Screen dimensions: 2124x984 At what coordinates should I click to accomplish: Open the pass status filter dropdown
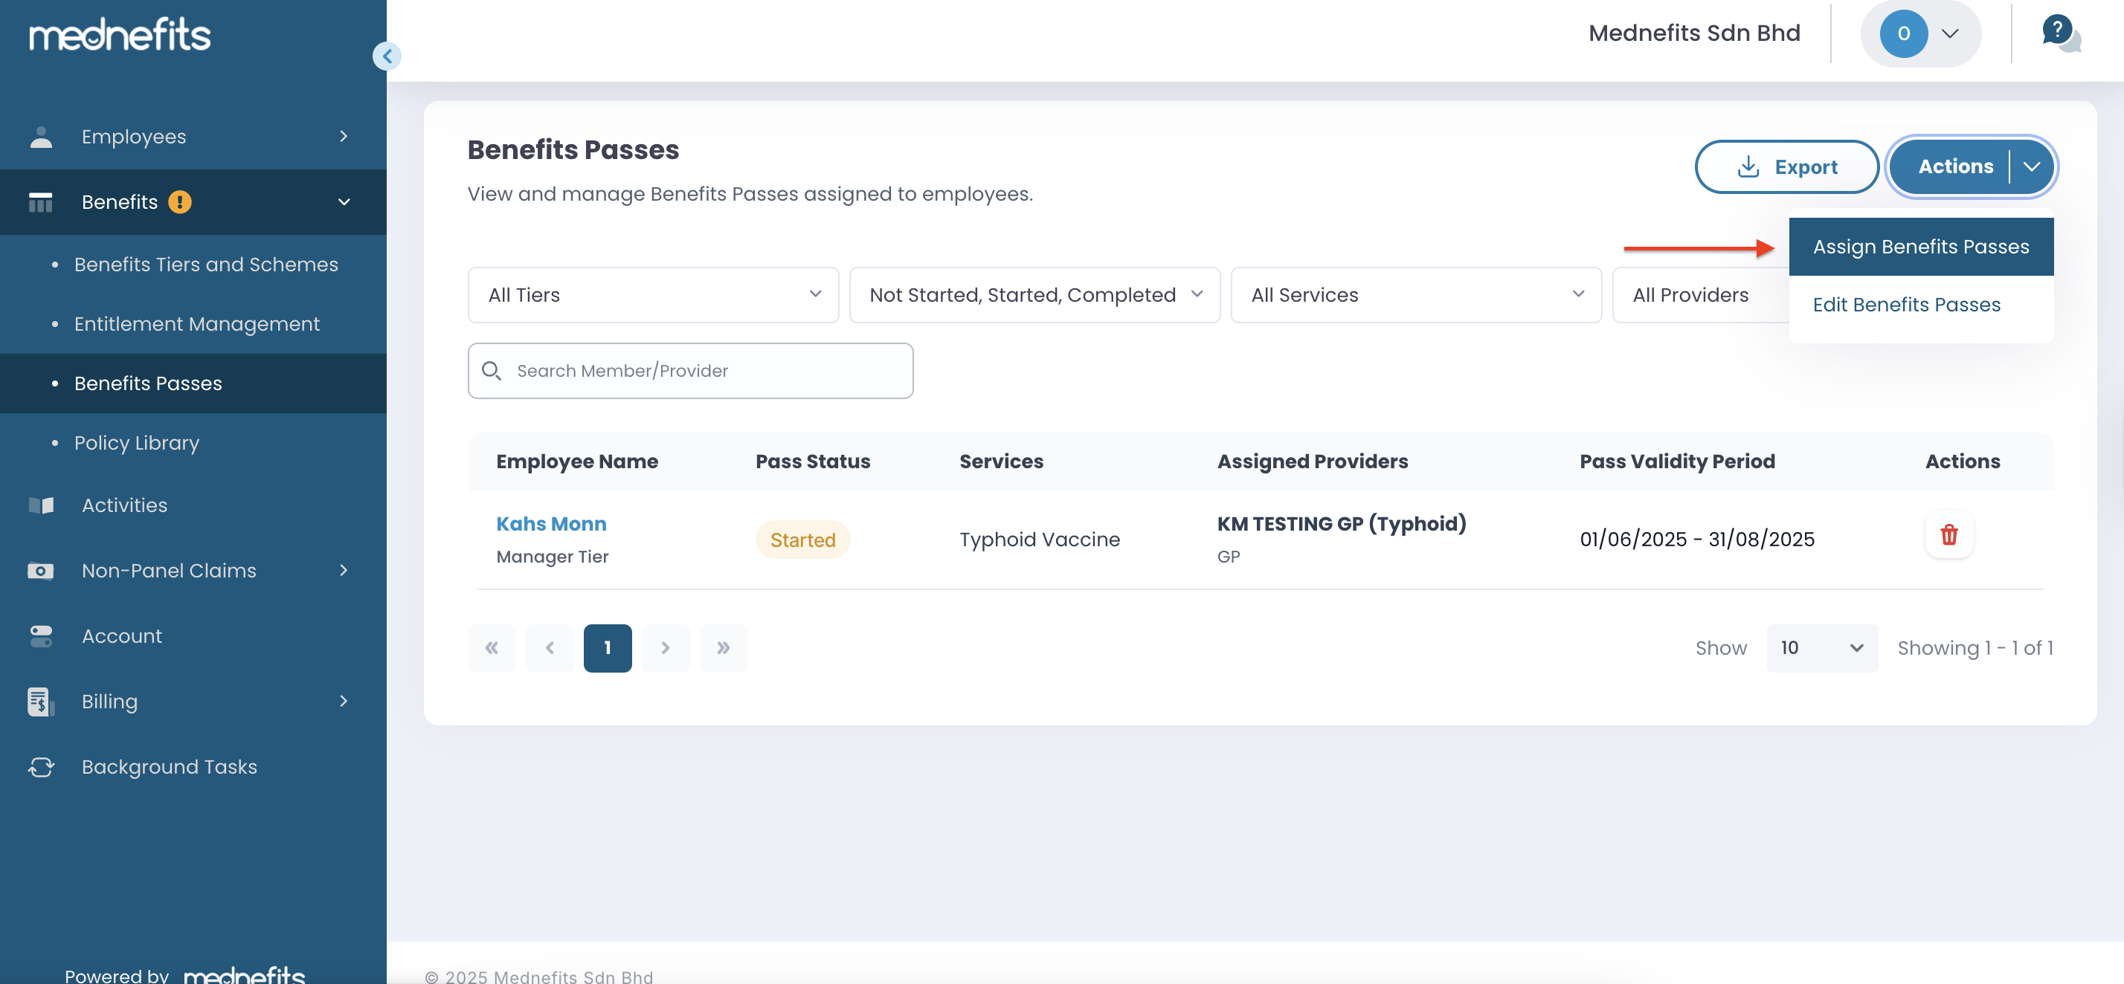[1034, 294]
